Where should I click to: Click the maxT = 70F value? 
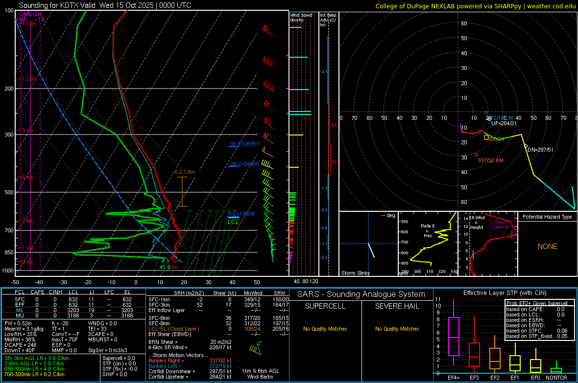pyautogui.click(x=65, y=339)
